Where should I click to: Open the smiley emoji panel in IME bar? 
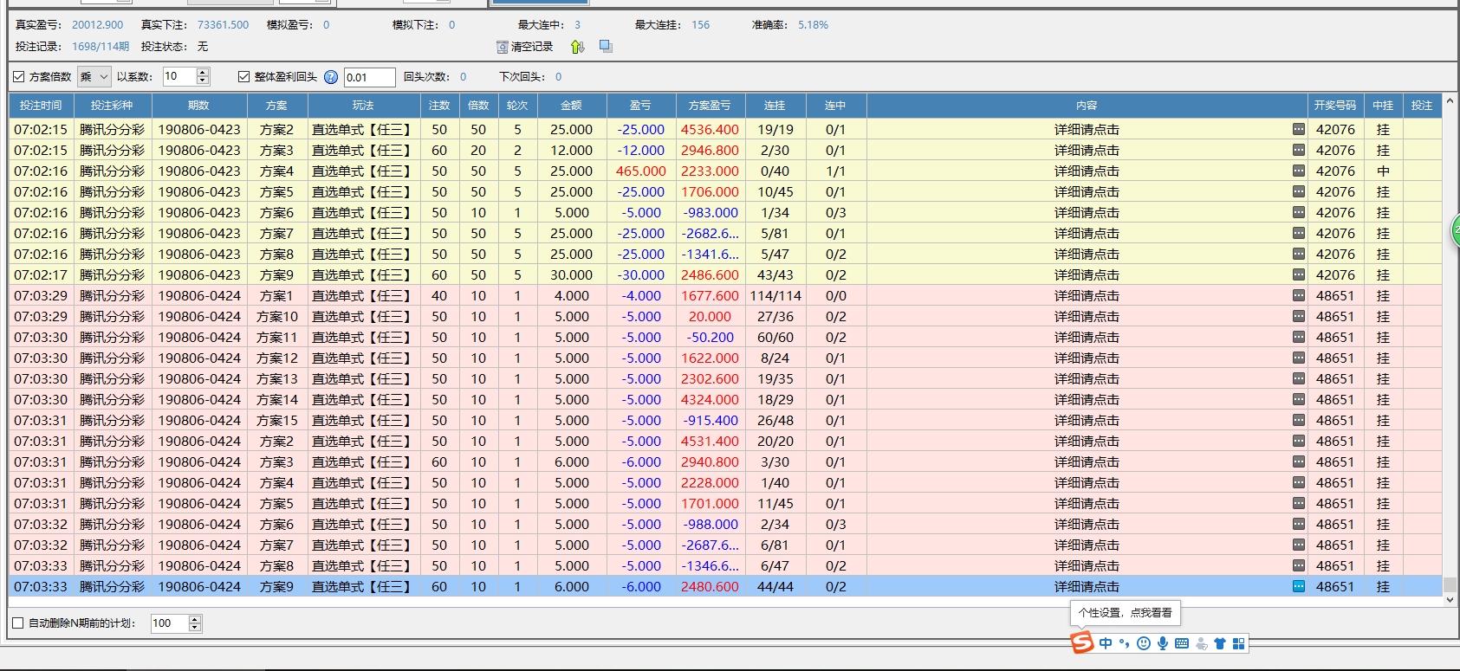1144,643
